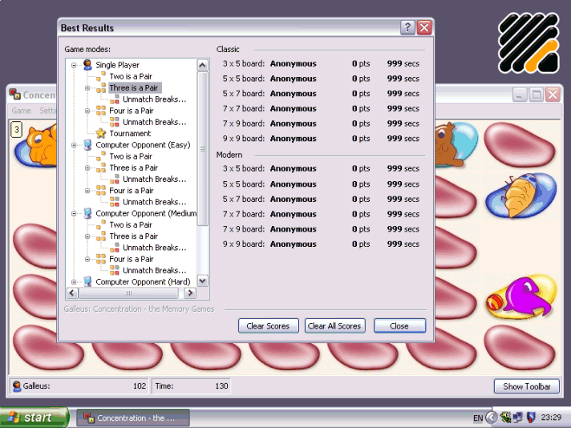The height and width of the screenshot is (428, 571).
Task: Collapse the Computer Opponent (Easy) node
Action: [x=75, y=145]
